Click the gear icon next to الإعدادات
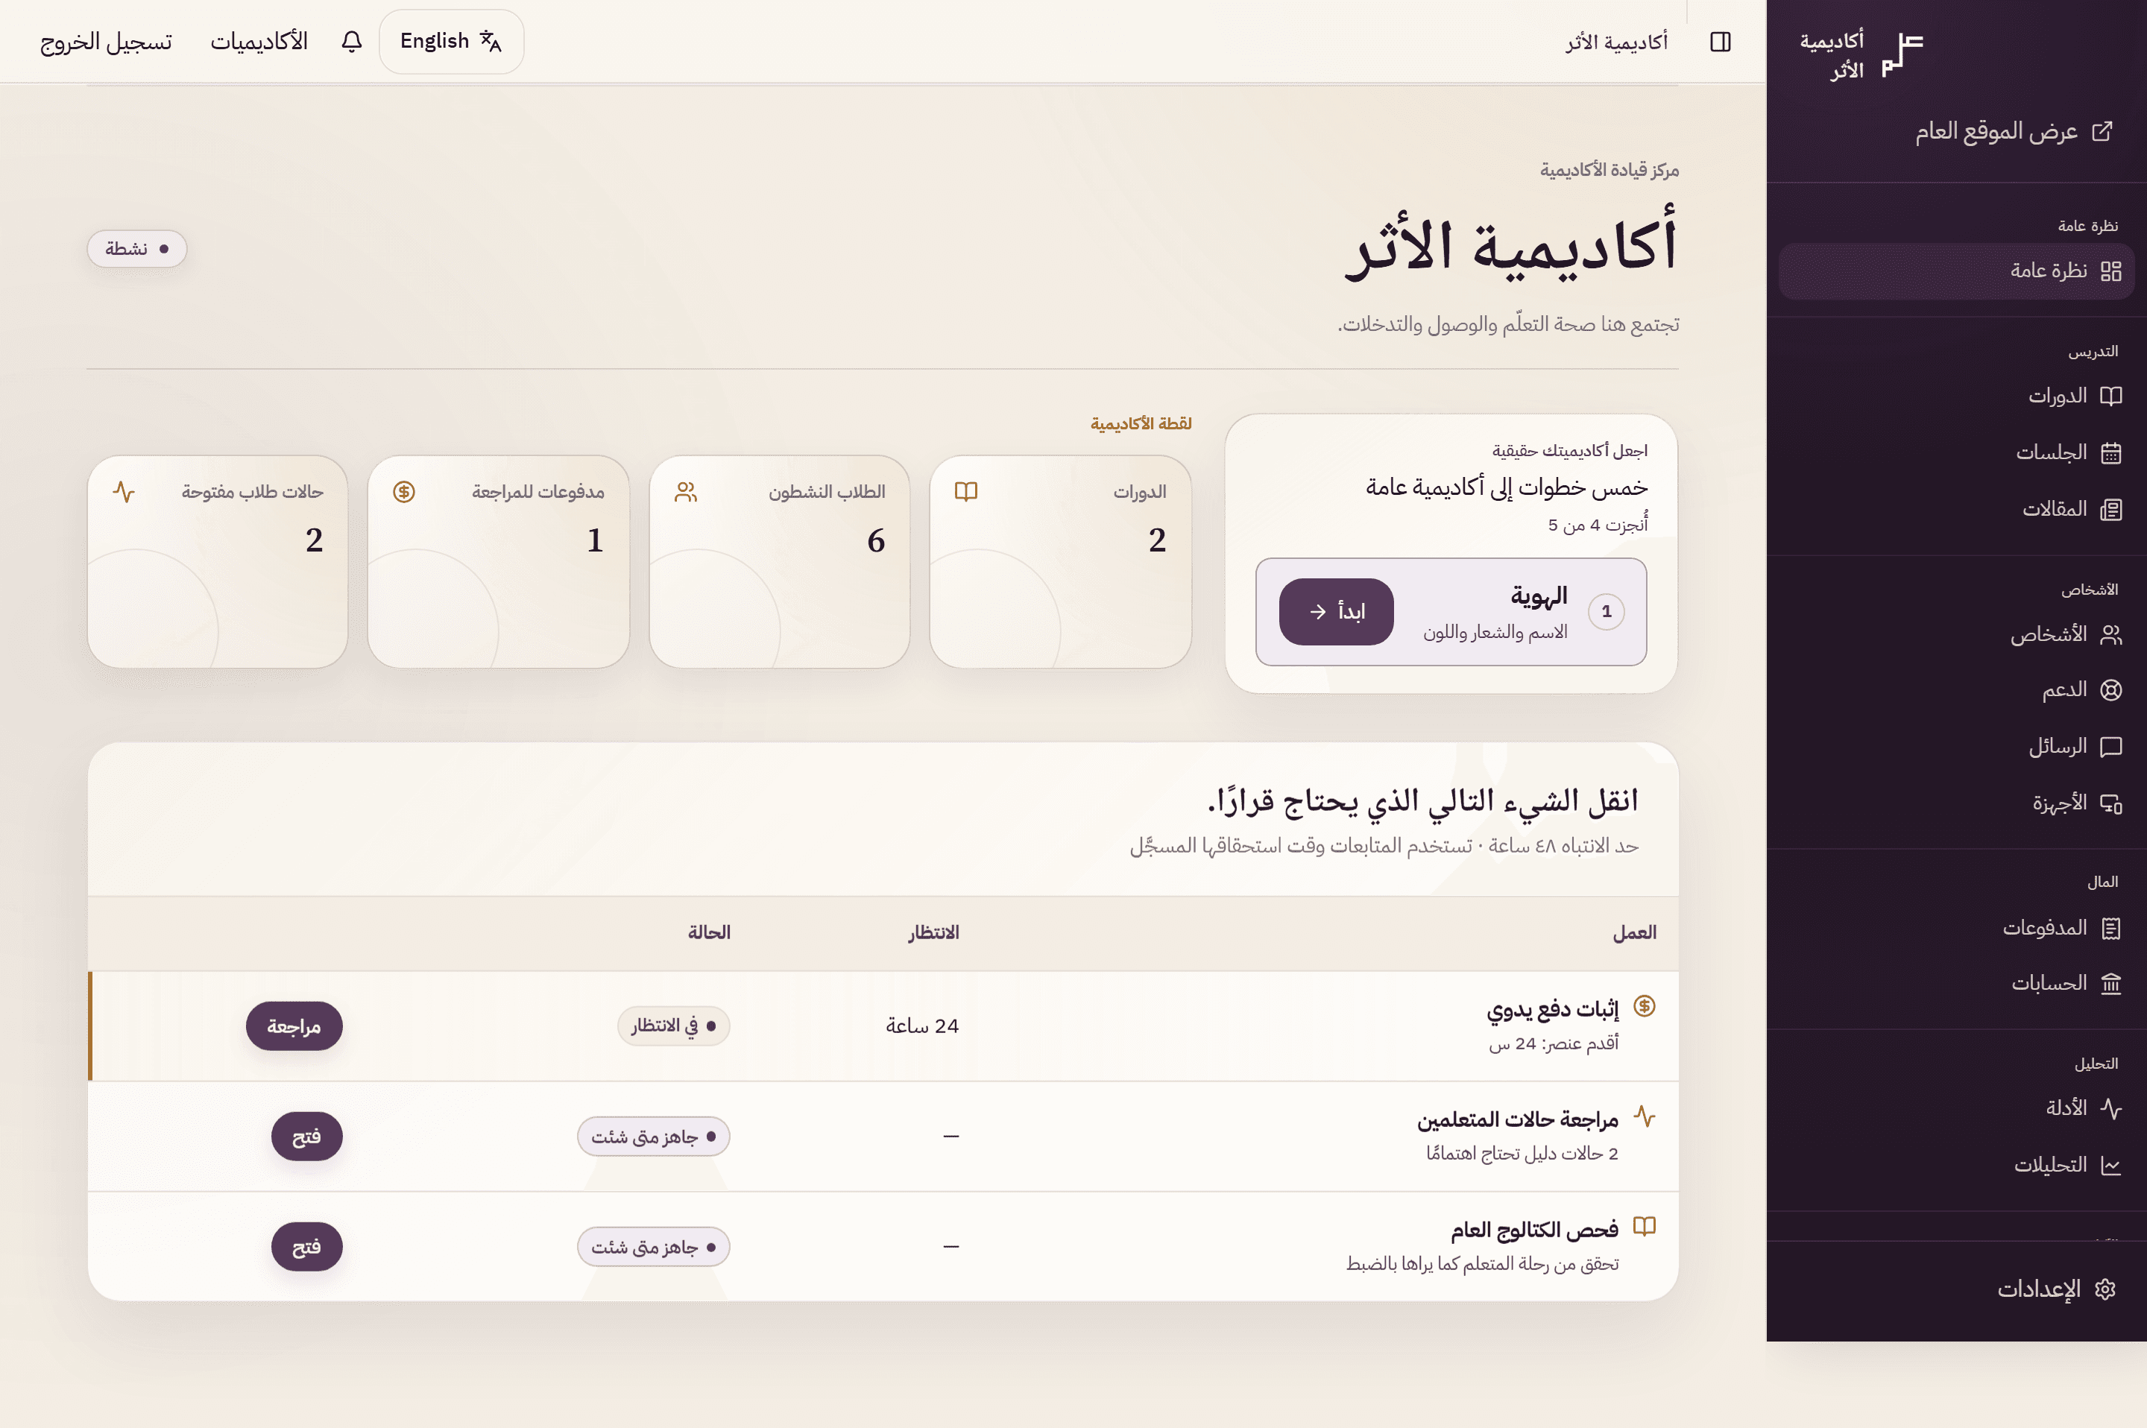 [2105, 1289]
